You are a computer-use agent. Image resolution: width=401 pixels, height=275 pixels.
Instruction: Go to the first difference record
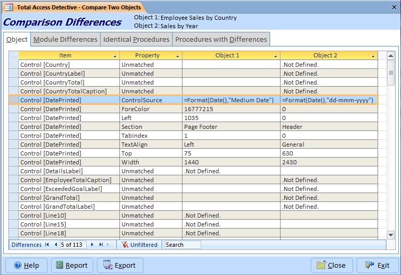pyautogui.click(x=47, y=245)
